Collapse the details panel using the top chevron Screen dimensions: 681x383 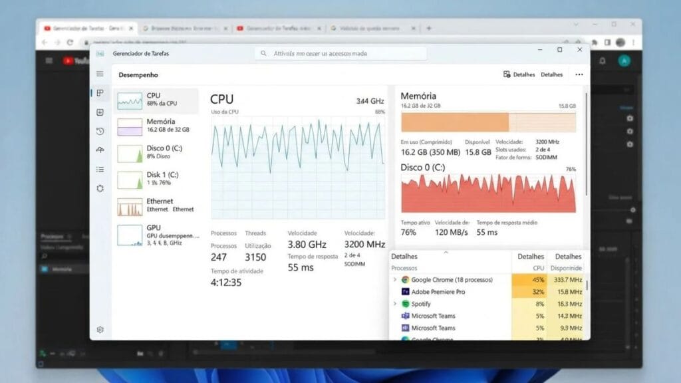click(x=446, y=252)
